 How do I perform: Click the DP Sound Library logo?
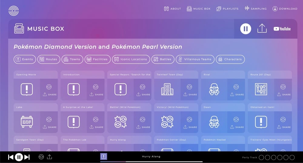click(x=13, y=11)
